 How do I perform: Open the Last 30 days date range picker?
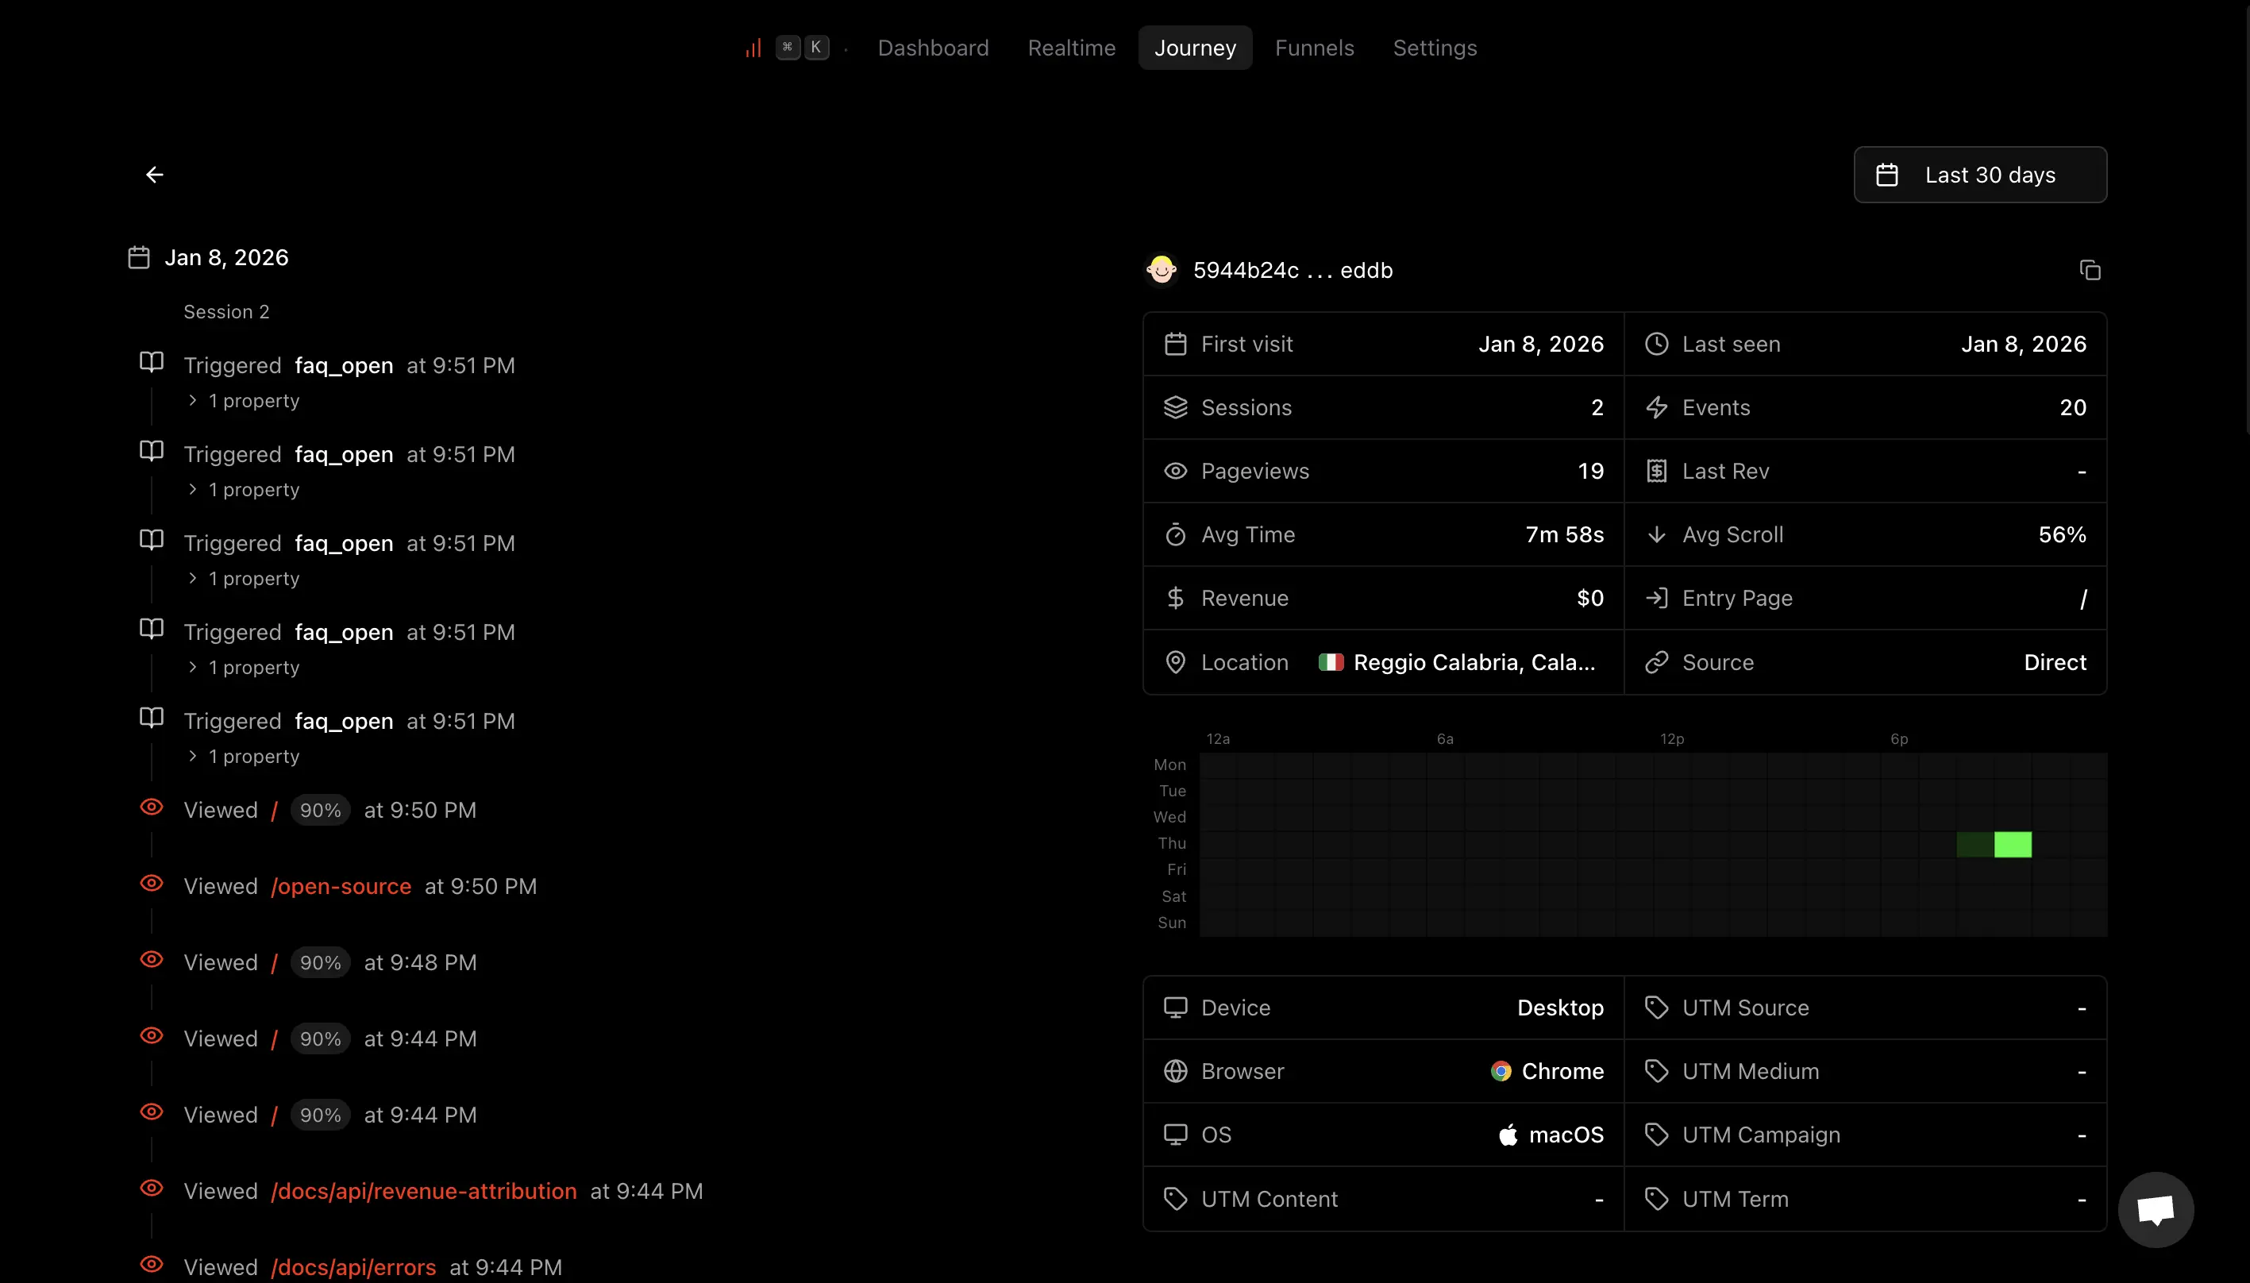click(x=1979, y=175)
